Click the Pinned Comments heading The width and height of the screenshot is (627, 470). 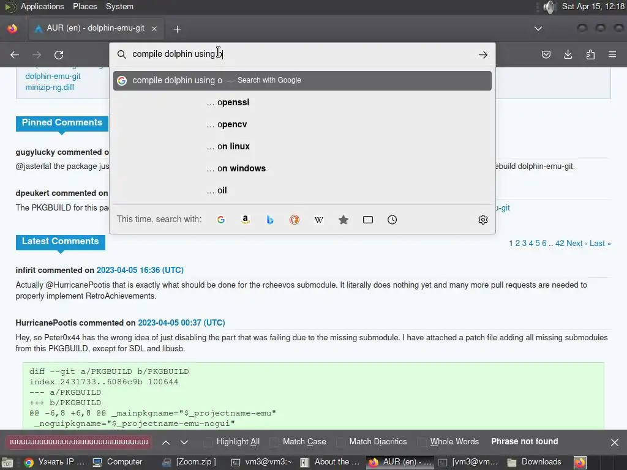coord(62,122)
